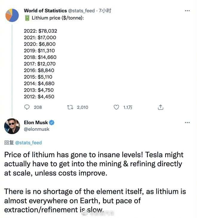Open more options on the World of Statistics tweet
This screenshot has width=197, height=218.
(x=187, y=11)
